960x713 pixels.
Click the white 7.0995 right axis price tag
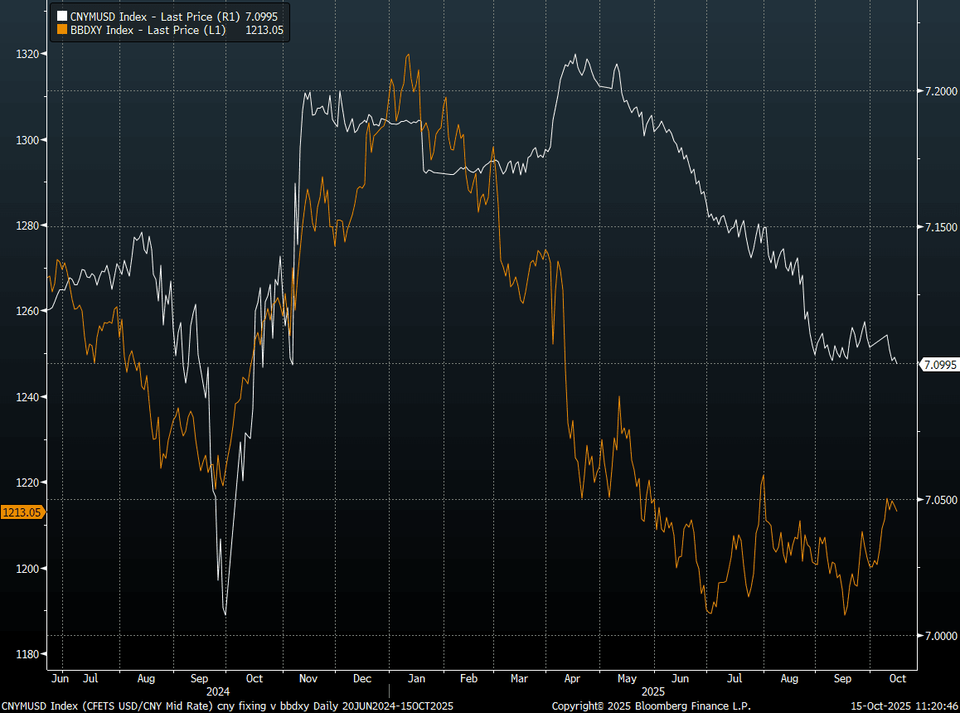939,364
